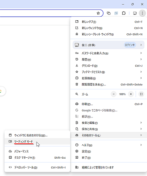Click 組織によって管理されています notice
Screen dimensions: 147x176
(108, 167)
